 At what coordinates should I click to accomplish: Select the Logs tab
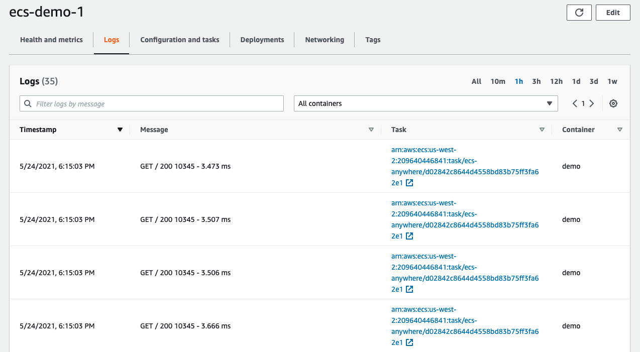click(112, 40)
